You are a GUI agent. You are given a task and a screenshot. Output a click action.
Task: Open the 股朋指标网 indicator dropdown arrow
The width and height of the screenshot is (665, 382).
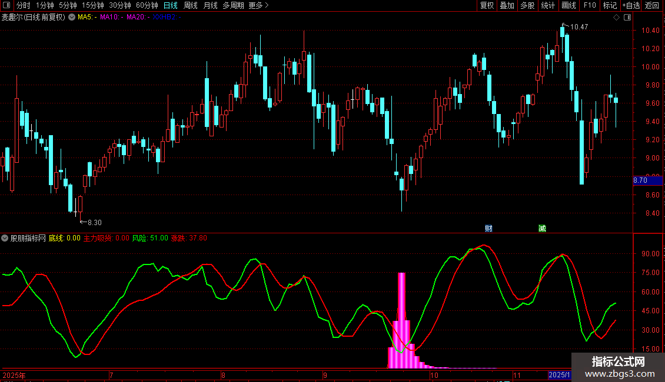click(x=5, y=238)
